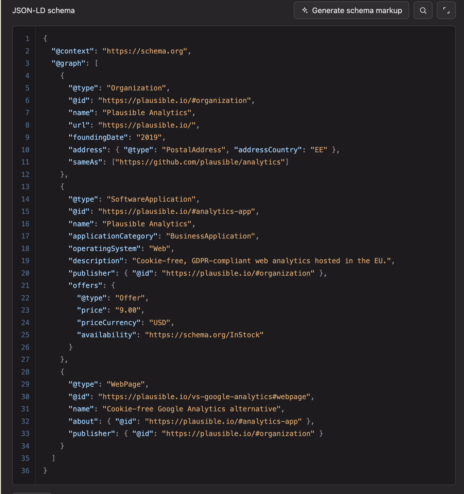
Task: Click the #analytics-app @id URL on line 15
Action: point(177,211)
